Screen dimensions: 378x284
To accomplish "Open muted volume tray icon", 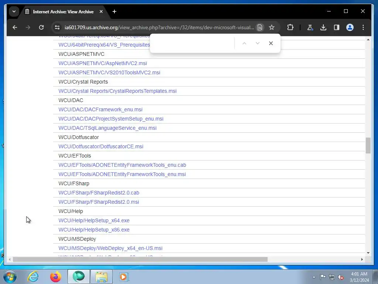I will point(341,277).
